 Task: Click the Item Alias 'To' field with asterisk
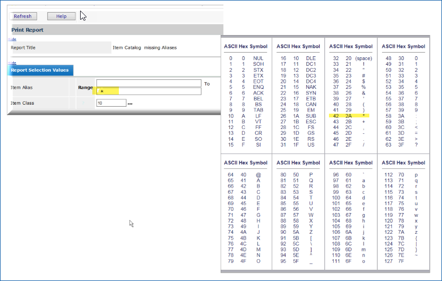(149, 91)
